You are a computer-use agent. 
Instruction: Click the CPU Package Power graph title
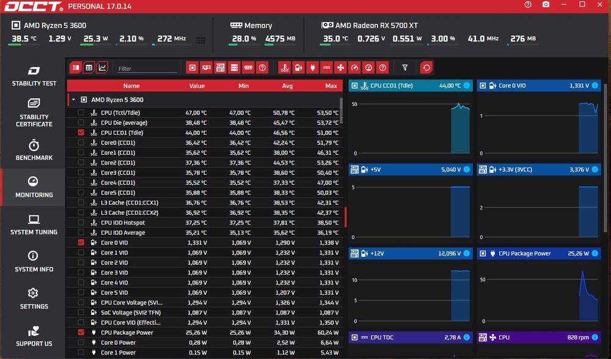coord(524,254)
